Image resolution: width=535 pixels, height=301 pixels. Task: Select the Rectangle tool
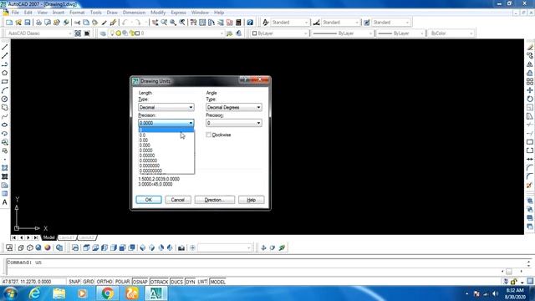pyautogui.click(x=5, y=82)
